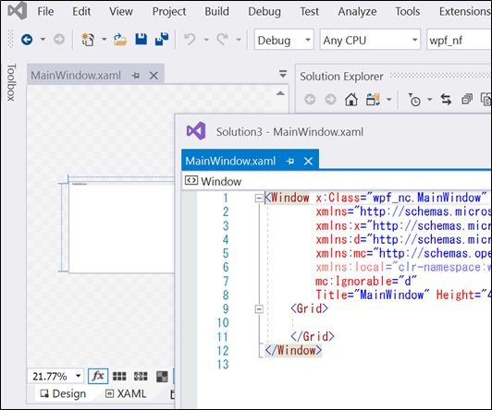This screenshot has height=410, width=492.
Task: Close the background MainWindow.xaml tab
Action: (x=154, y=76)
